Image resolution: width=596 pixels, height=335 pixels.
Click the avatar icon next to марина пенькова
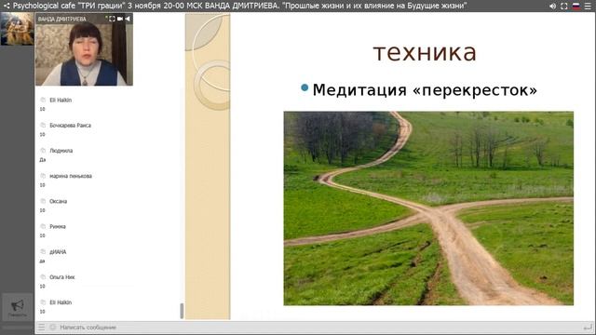coord(43,176)
